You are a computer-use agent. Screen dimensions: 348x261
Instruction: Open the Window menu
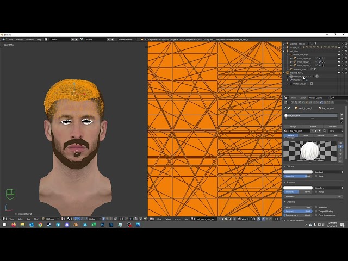click(x=30, y=39)
